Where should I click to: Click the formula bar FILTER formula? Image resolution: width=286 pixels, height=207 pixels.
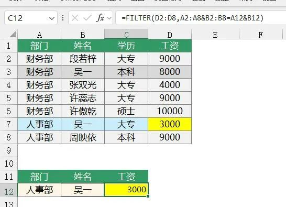point(193,18)
